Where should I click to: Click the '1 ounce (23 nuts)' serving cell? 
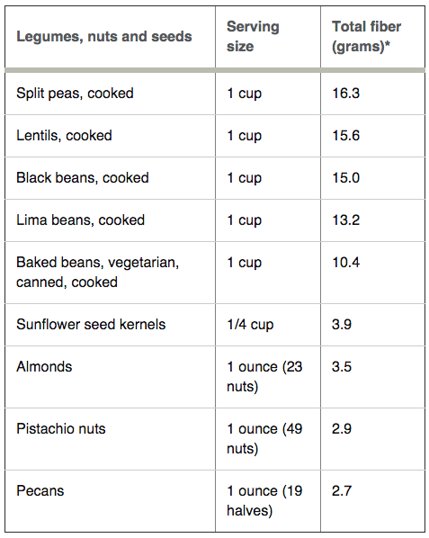(x=264, y=377)
